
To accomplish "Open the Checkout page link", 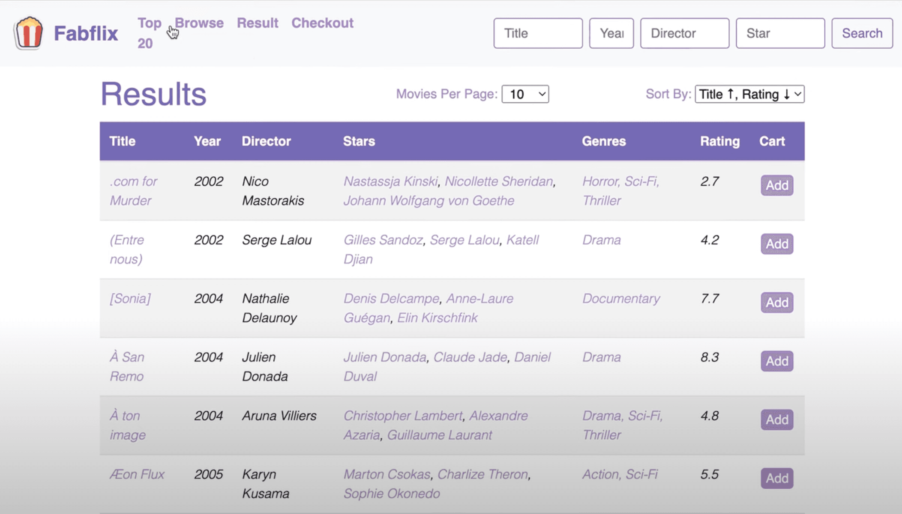I will coord(322,23).
